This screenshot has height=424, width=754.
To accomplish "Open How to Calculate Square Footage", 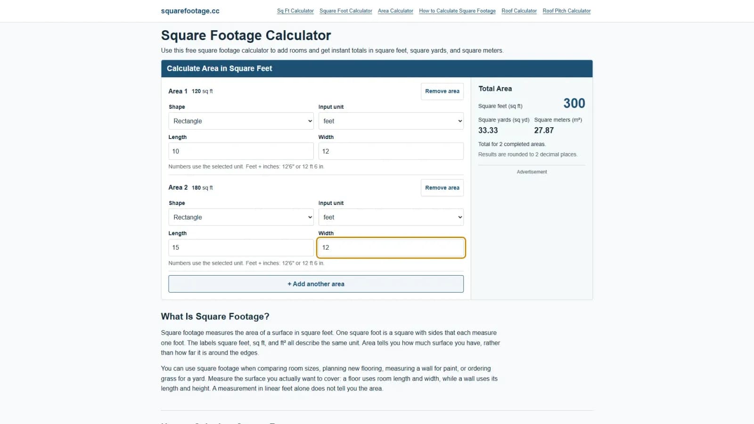I will tap(457, 11).
